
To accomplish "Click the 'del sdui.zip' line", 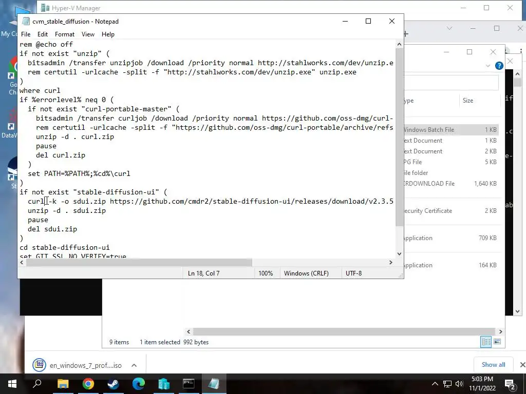I will pyautogui.click(x=52, y=229).
